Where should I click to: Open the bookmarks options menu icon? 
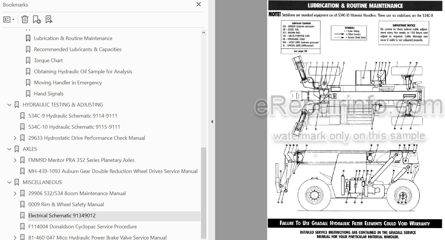click(x=9, y=20)
